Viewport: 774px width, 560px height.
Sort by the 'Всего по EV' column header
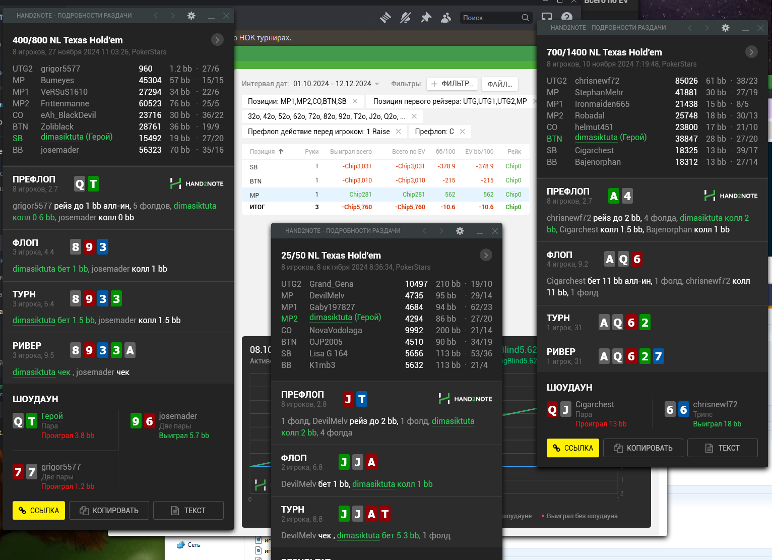pyautogui.click(x=409, y=152)
